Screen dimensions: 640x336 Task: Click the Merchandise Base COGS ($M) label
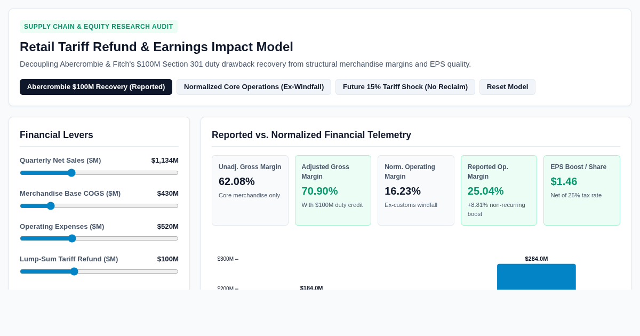[x=70, y=194]
